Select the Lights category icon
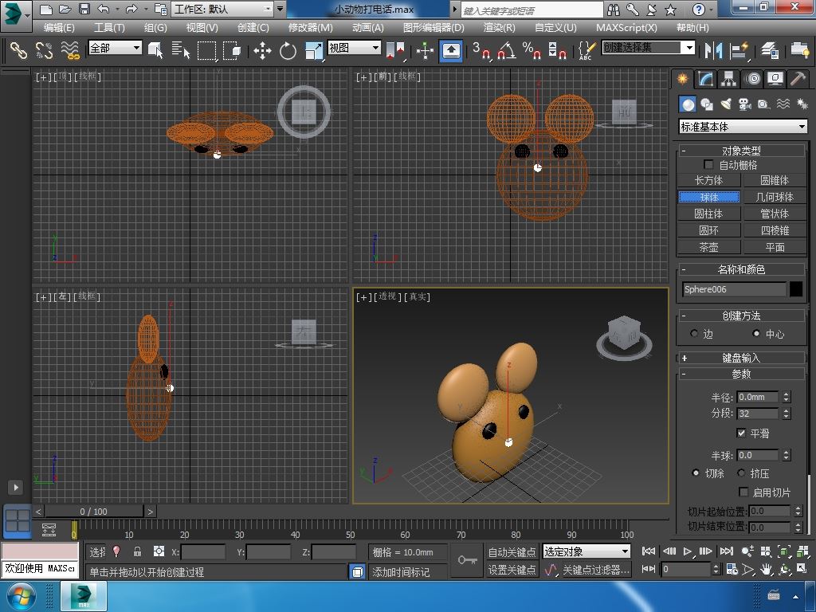 tap(726, 104)
